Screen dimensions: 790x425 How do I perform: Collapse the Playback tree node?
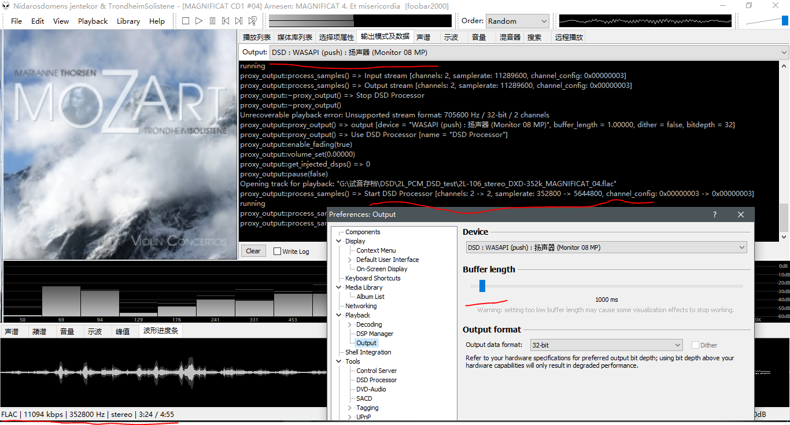[339, 315]
